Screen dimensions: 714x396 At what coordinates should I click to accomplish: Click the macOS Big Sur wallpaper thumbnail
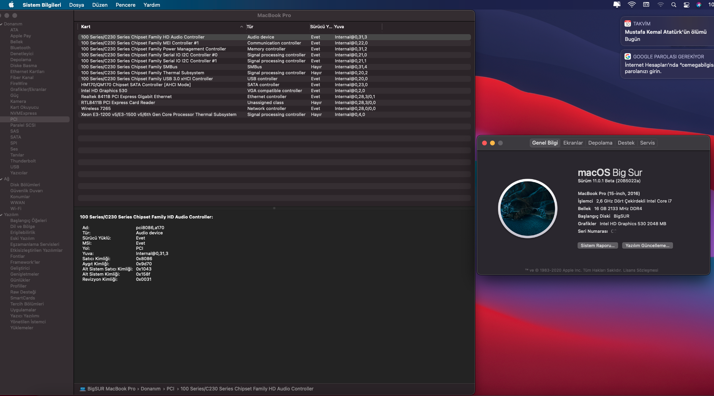coord(527,209)
